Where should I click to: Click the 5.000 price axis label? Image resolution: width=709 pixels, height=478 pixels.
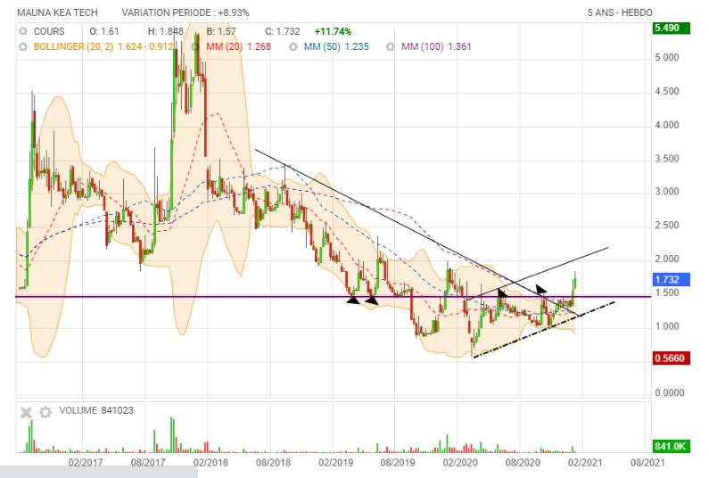tap(667, 58)
